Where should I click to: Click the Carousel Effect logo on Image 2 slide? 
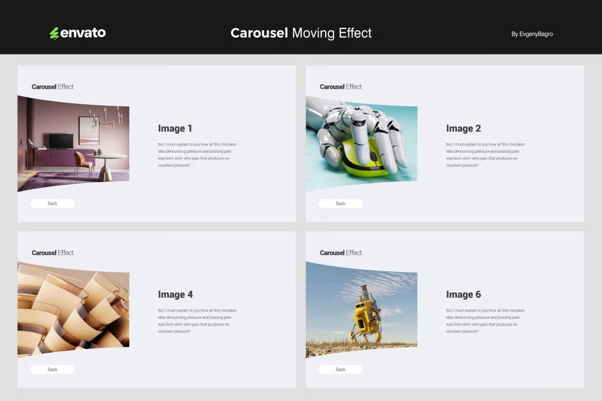click(341, 86)
